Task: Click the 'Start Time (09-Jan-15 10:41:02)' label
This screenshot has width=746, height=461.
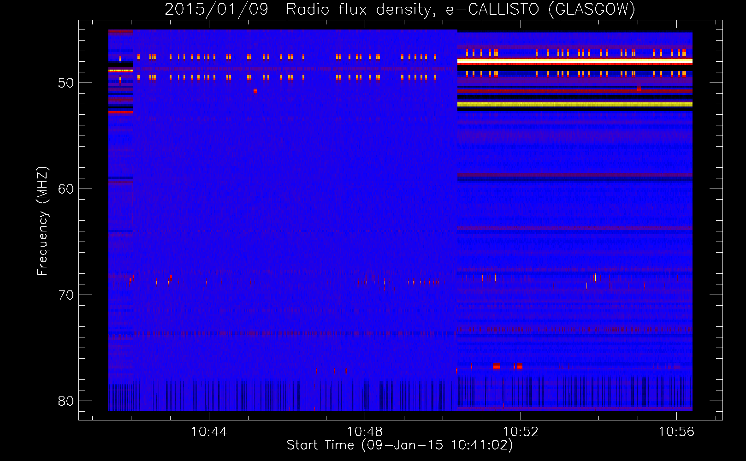Action: pos(400,445)
